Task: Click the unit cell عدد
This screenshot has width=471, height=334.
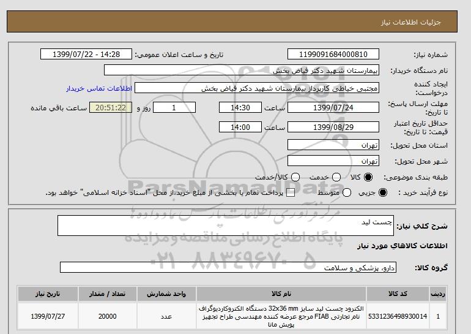Action: 166,316
